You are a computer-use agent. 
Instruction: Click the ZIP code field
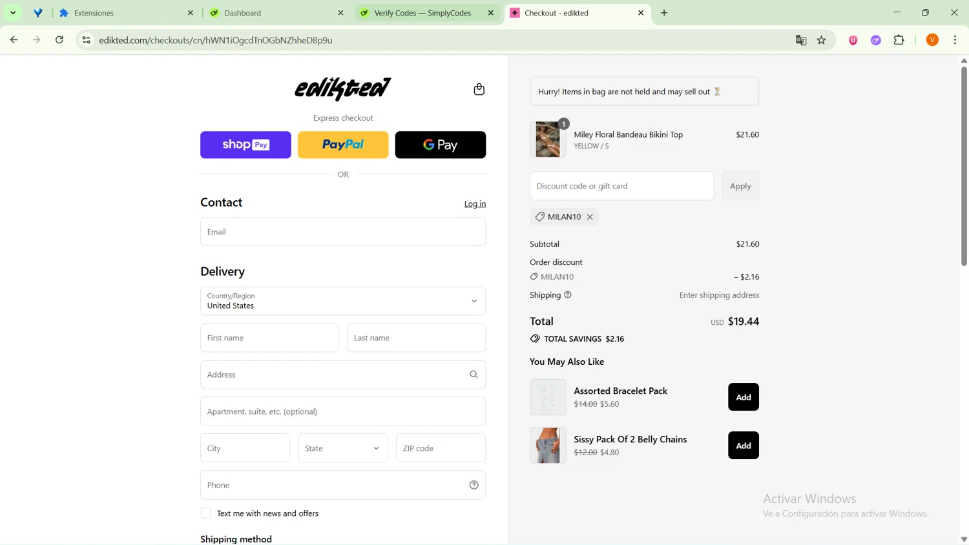pyautogui.click(x=441, y=448)
